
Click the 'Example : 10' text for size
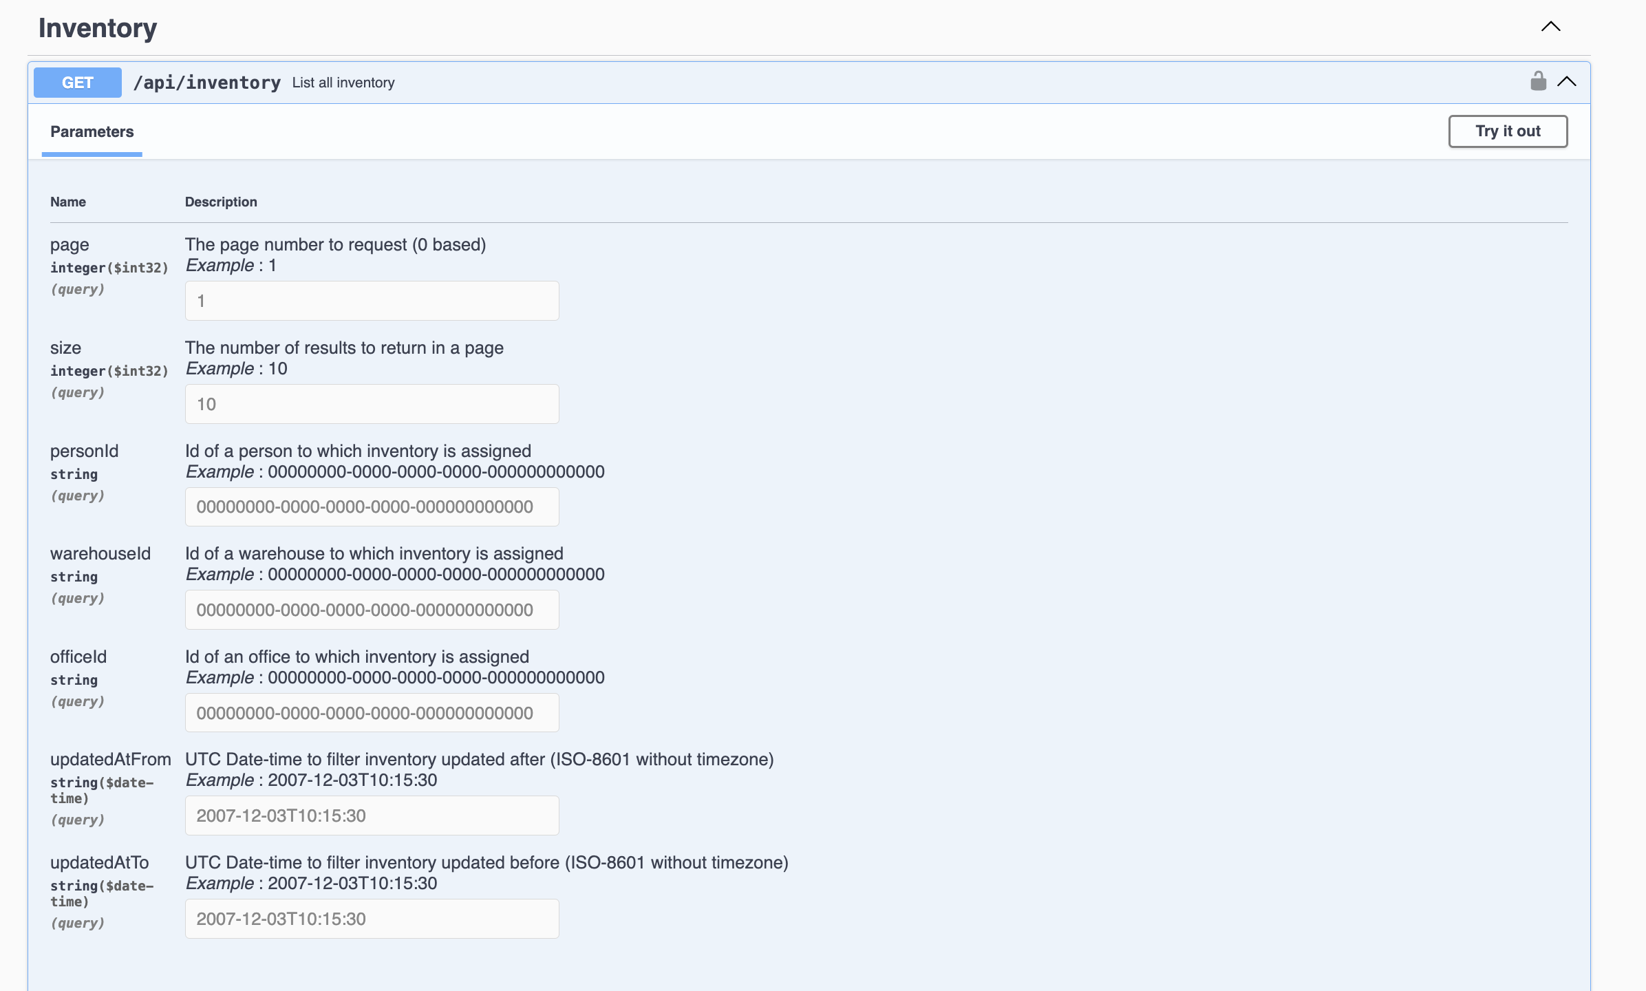(237, 369)
